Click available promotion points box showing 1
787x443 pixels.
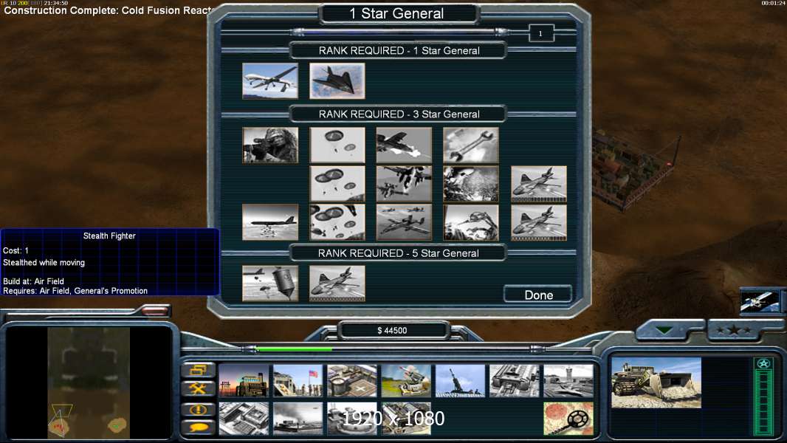pos(541,34)
